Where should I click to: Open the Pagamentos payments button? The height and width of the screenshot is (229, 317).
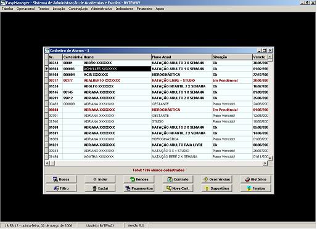pyautogui.click(x=139, y=188)
